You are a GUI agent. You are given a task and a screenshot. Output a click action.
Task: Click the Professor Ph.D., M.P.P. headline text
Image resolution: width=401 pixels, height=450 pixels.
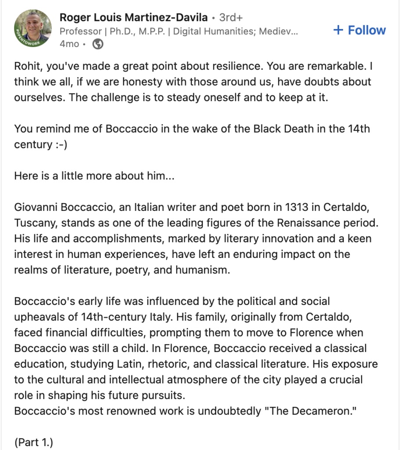point(112,31)
